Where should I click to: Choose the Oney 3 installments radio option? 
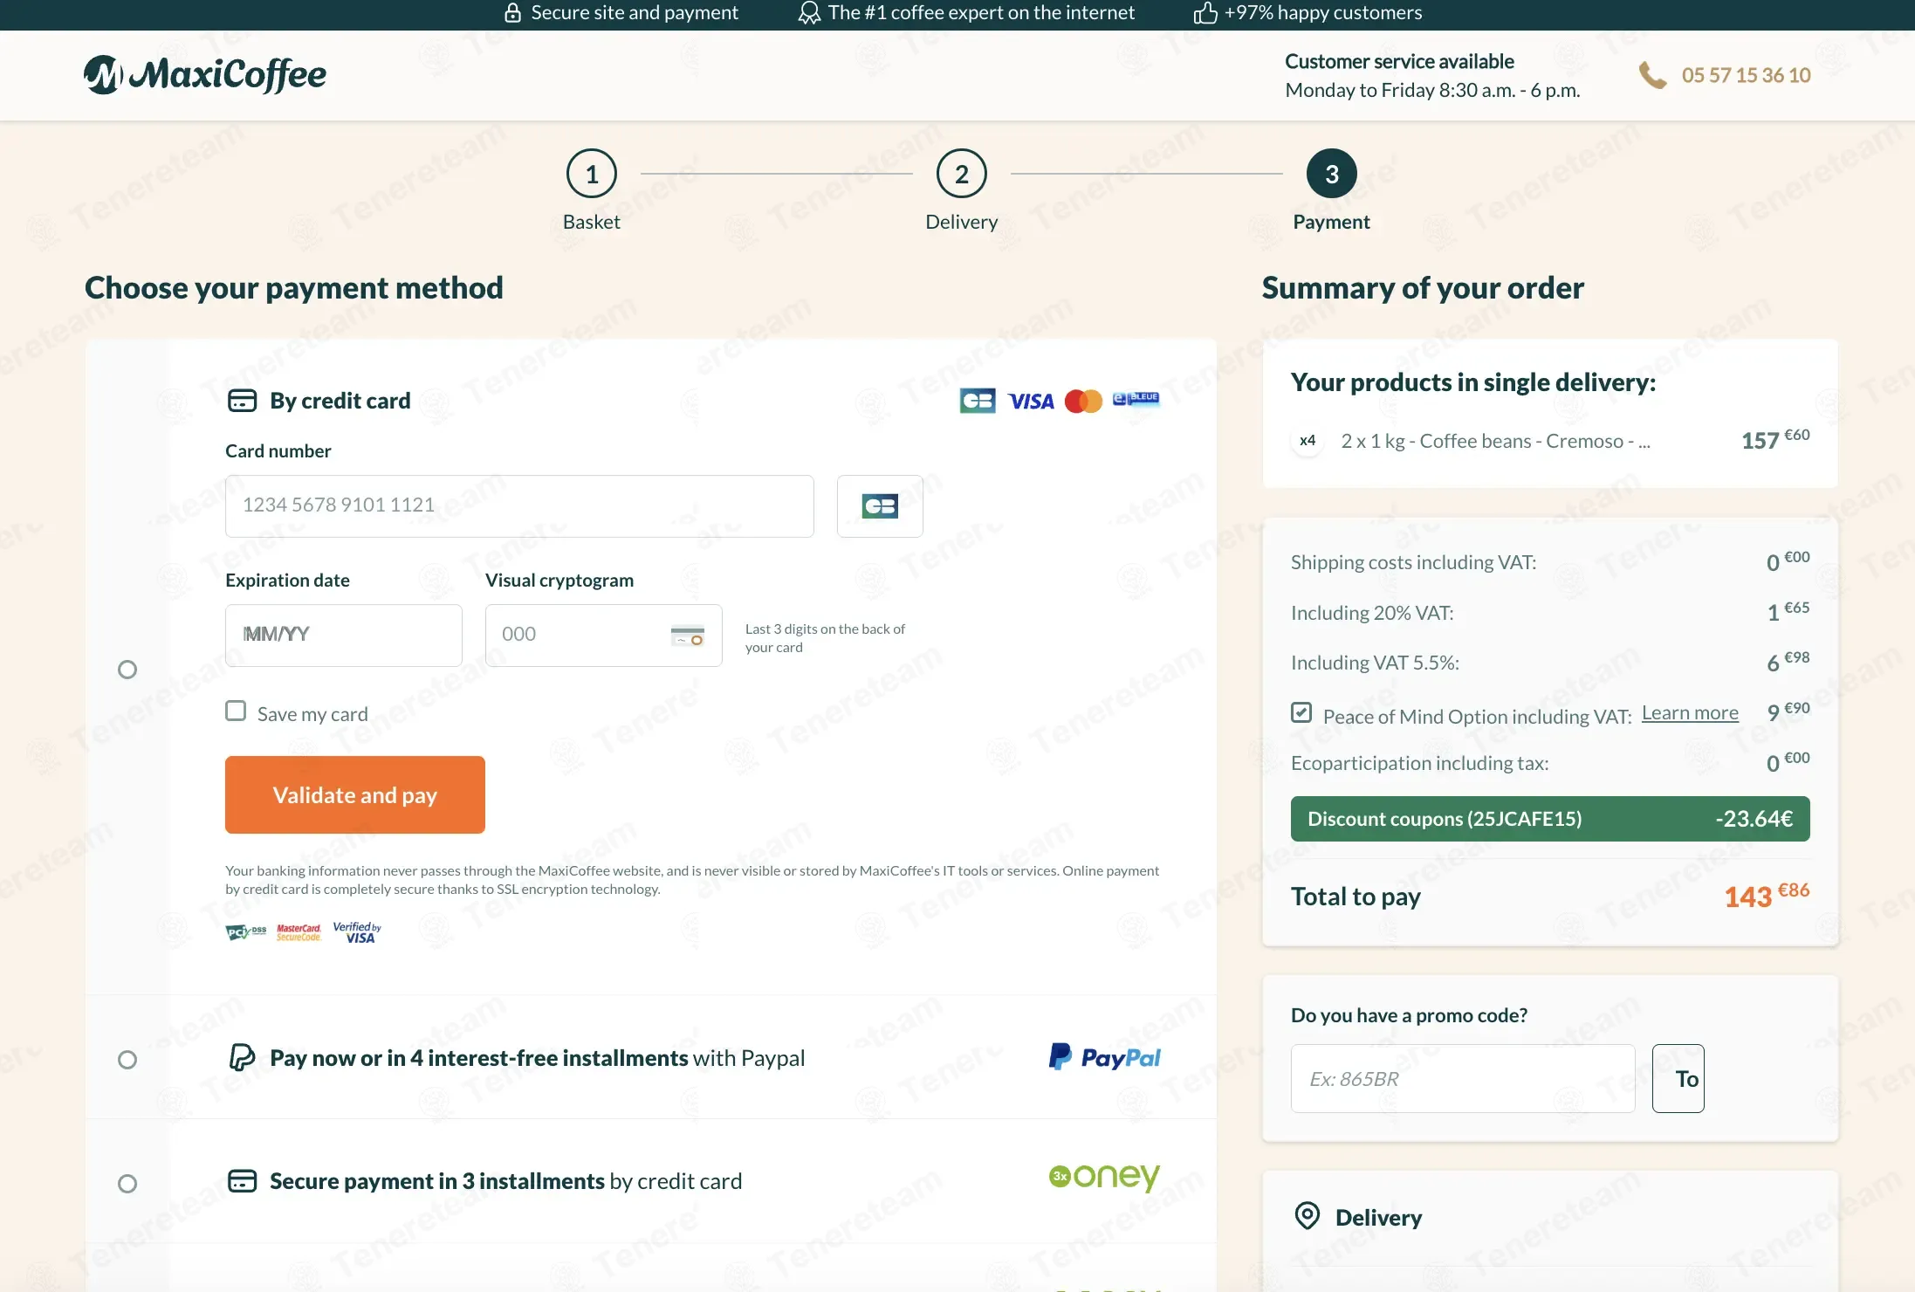coord(127,1184)
